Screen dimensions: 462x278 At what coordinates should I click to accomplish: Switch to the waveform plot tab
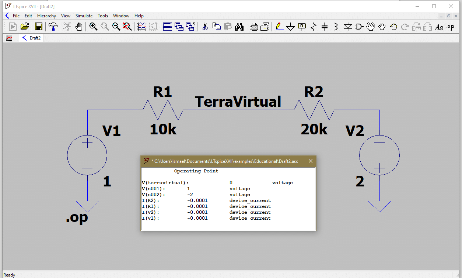point(10,38)
